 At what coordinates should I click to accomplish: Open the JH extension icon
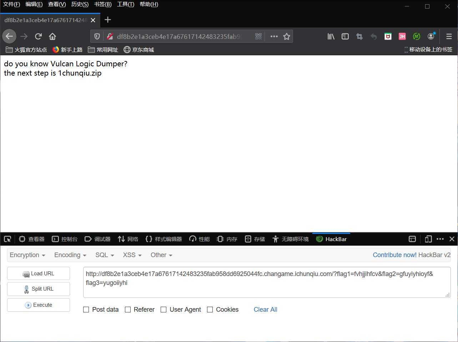402,36
